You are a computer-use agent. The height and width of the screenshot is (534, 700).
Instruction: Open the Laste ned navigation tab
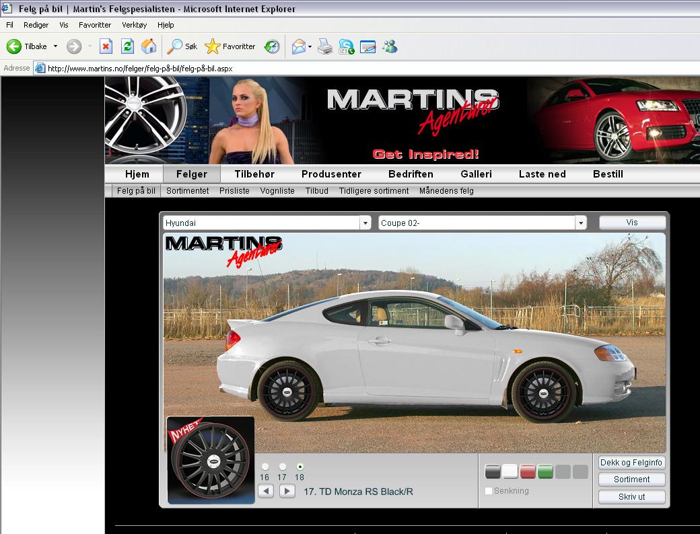pyautogui.click(x=542, y=174)
